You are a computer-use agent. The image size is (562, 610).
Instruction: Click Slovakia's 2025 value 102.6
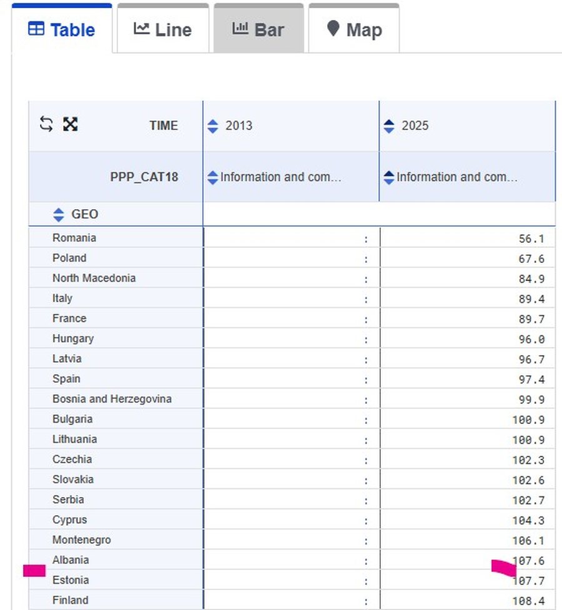click(x=528, y=481)
